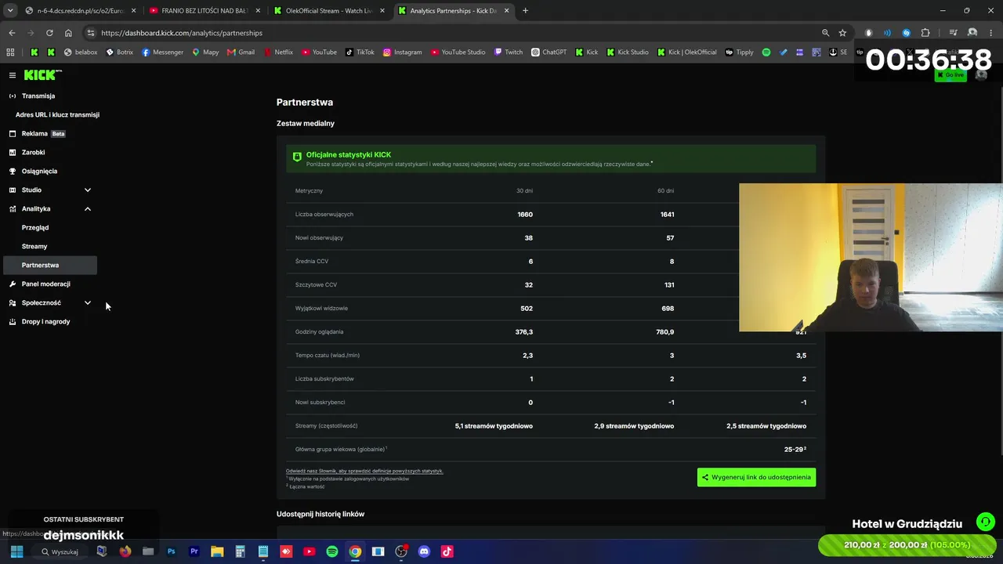Open the Słownik glossary link
This screenshot has width=1003, height=564.
[x=364, y=471]
